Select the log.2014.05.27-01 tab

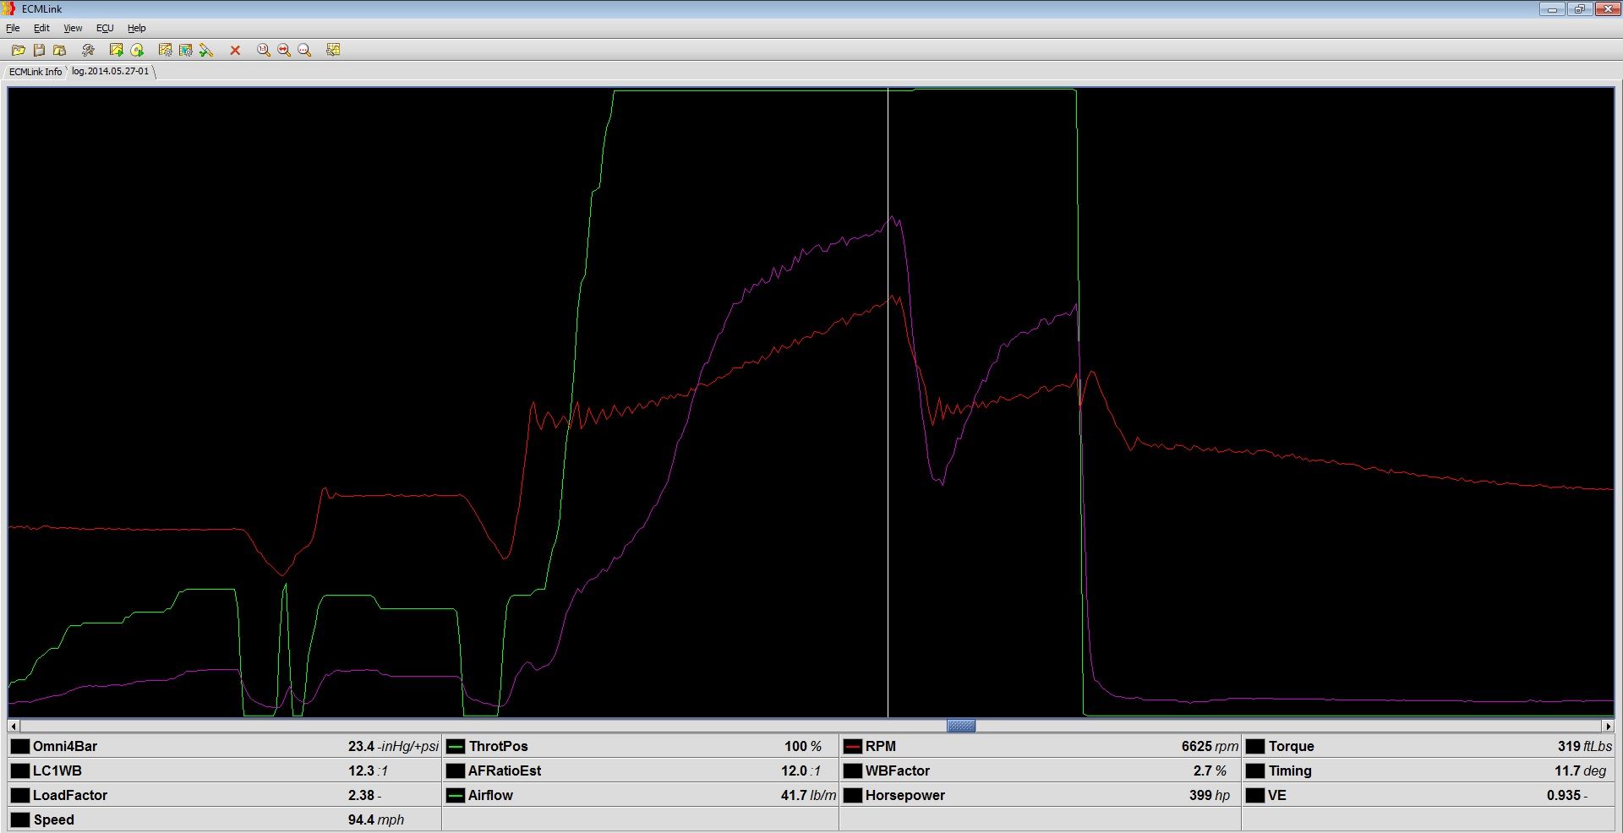click(110, 71)
